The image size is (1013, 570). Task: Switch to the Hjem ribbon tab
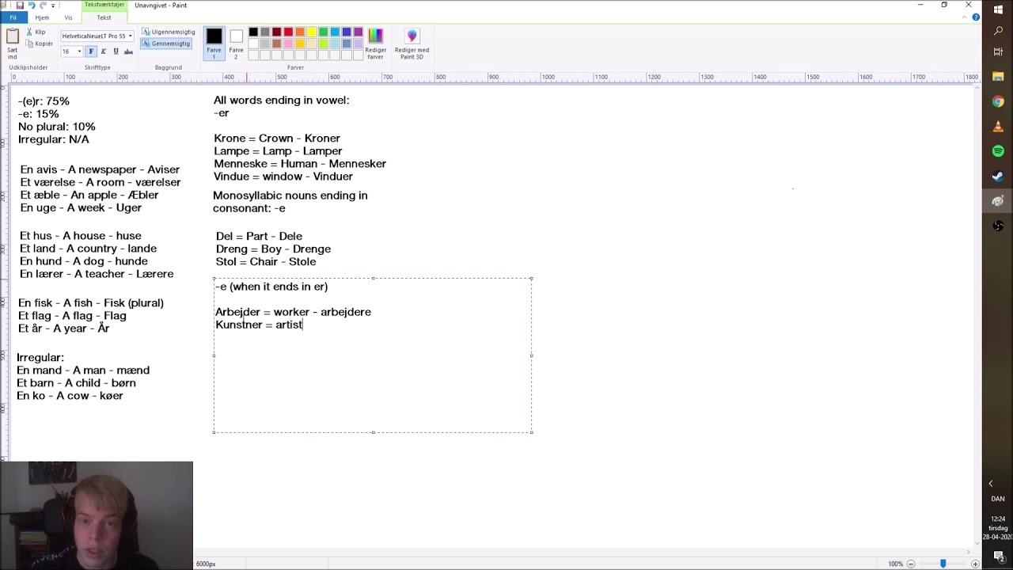coord(42,17)
